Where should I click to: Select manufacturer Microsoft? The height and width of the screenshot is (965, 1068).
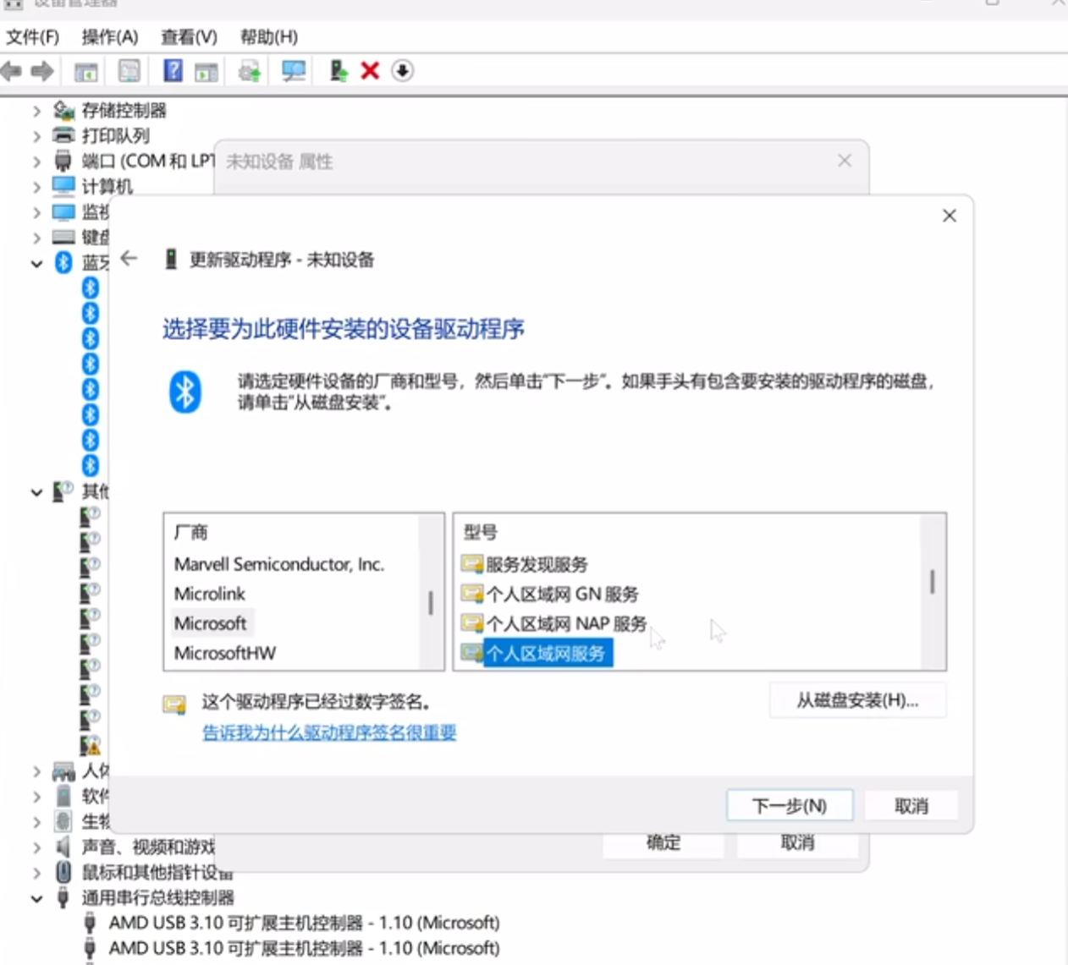[211, 623]
